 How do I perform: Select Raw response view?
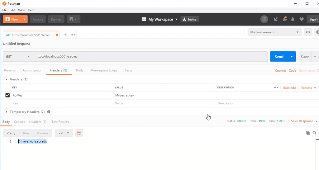click(x=26, y=133)
